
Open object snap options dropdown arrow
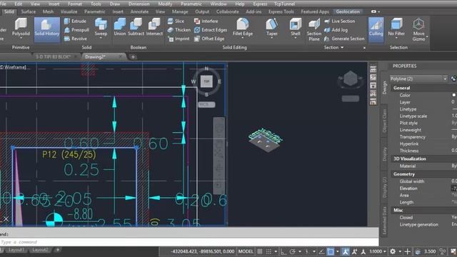tap(338, 251)
